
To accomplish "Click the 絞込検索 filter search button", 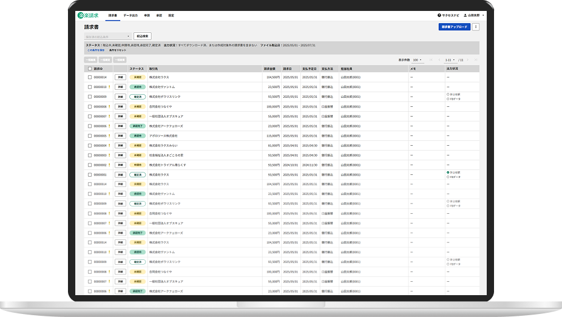I will tap(143, 36).
